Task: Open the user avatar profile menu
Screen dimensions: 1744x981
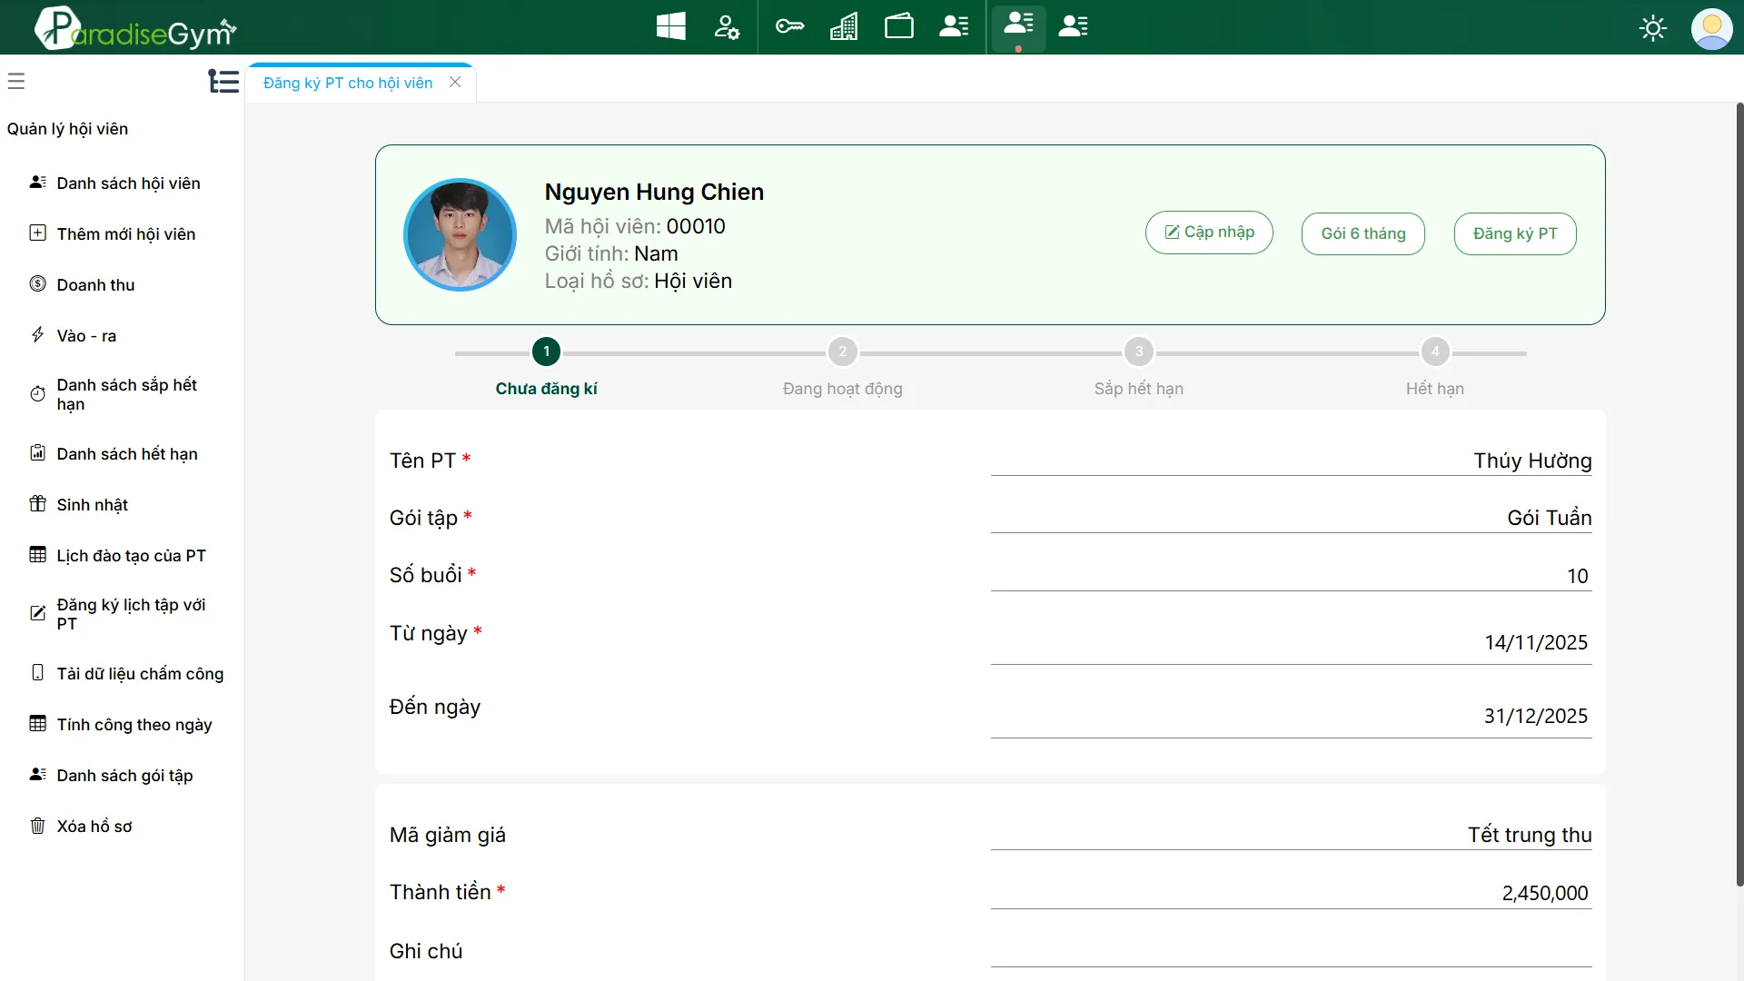Action: [x=1712, y=28]
